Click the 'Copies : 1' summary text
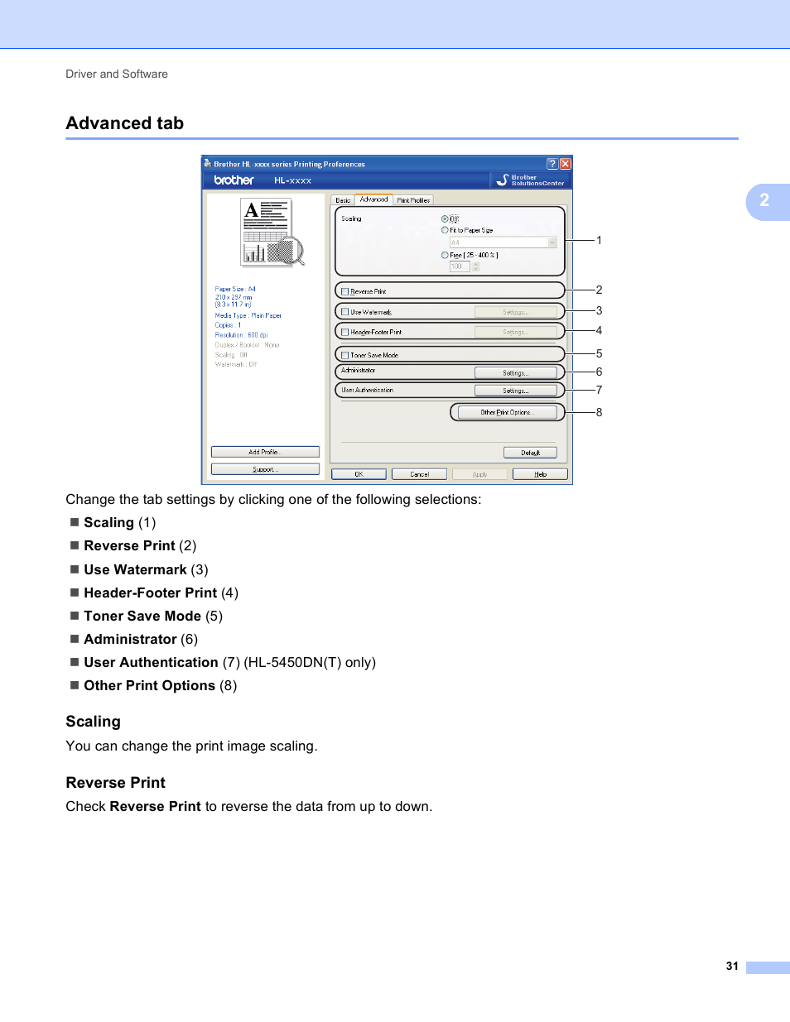Image resolution: width=790 pixels, height=1022 pixels. [x=229, y=325]
